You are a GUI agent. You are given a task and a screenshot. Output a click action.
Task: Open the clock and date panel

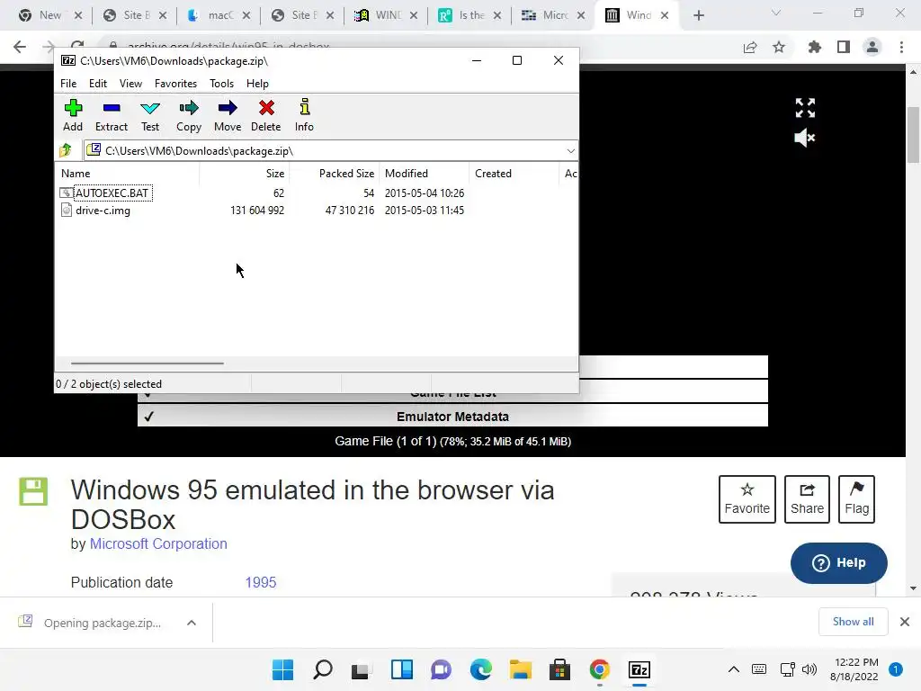pos(854,669)
